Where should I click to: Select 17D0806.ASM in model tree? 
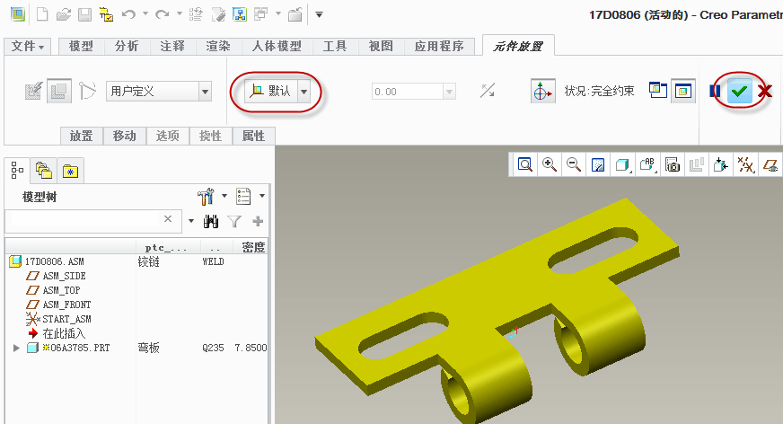pyautogui.click(x=55, y=261)
